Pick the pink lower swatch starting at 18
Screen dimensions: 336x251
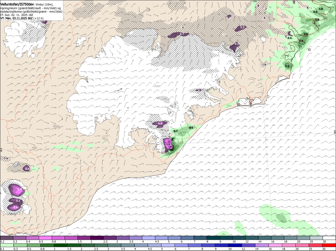[289, 245]
